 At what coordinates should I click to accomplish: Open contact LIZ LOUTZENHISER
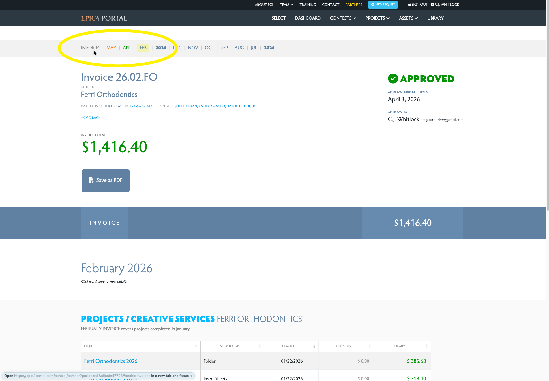click(x=241, y=106)
